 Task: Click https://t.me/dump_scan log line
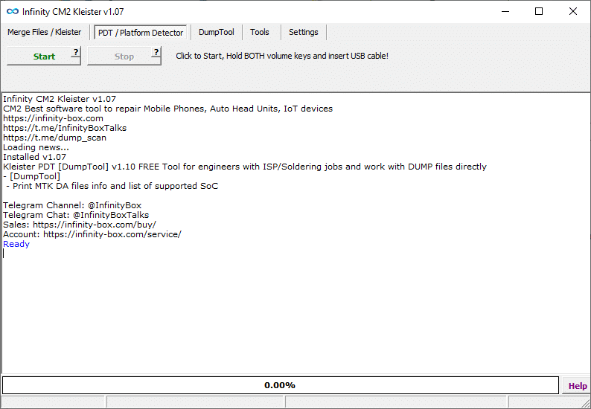tap(54, 138)
